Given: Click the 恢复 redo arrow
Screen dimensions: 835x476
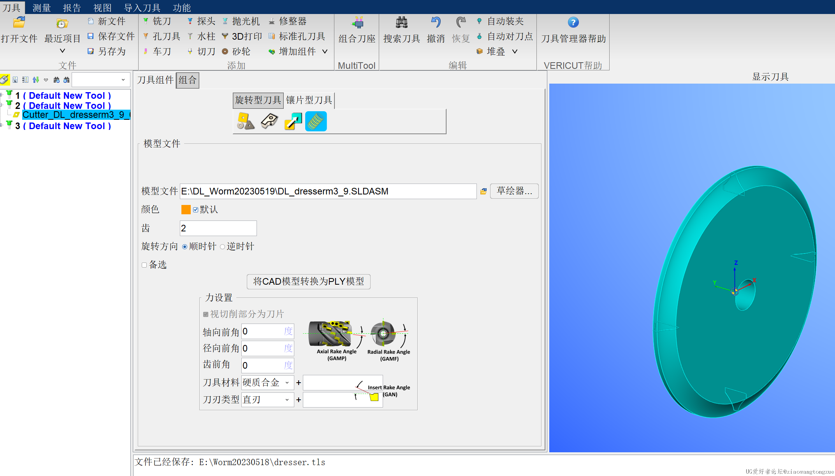Looking at the screenshot, I should (461, 23).
